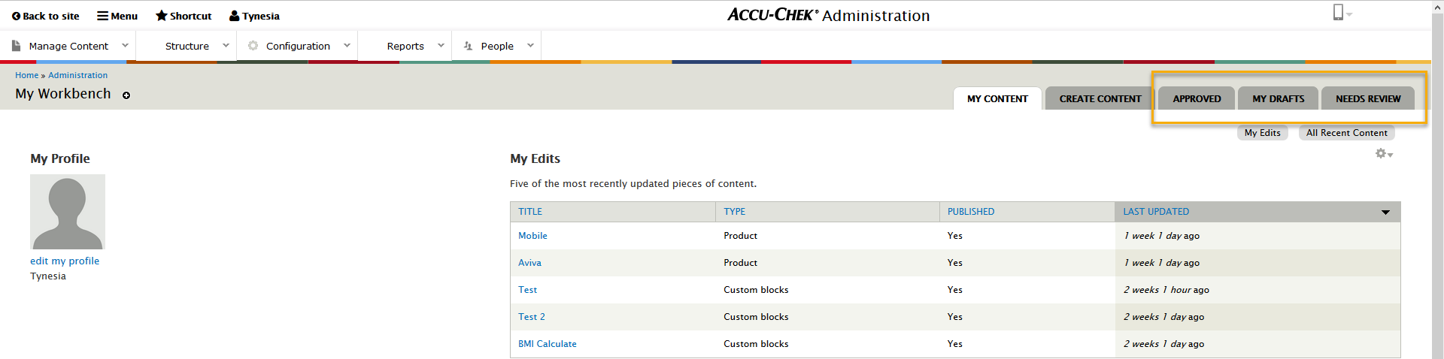Switch to the My Drafts tab

pos(1278,98)
